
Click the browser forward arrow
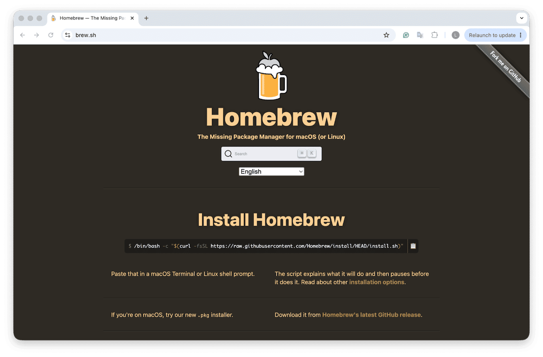pyautogui.click(x=36, y=35)
